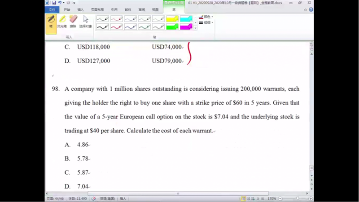Select the Pen (笔) drawing tool

click(x=51, y=21)
